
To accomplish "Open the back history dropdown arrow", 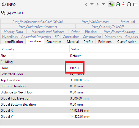I will pos(92,4).
